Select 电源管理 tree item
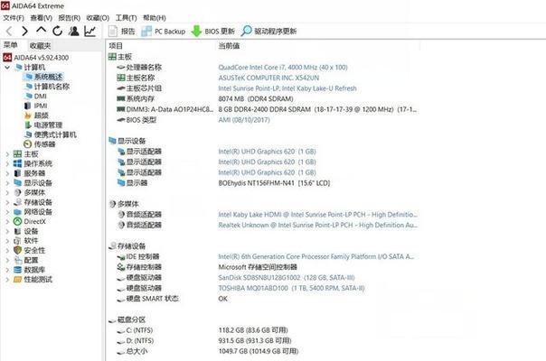The image size is (546, 361). click(x=44, y=125)
